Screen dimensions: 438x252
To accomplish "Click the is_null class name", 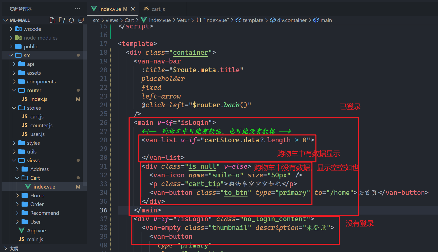I will coord(202,166).
